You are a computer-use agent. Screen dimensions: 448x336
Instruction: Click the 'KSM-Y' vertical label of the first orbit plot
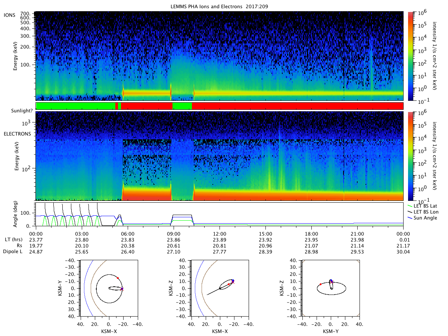[x=60, y=288]
